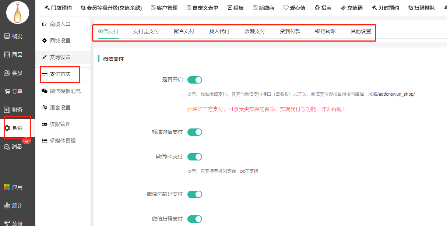Turn off the 是否开启 switch
447x226 pixels.
pos(195,80)
